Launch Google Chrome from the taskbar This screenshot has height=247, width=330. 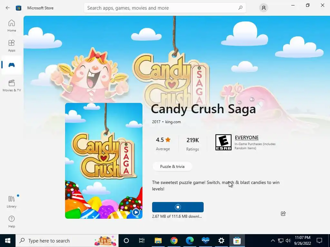[174, 241]
